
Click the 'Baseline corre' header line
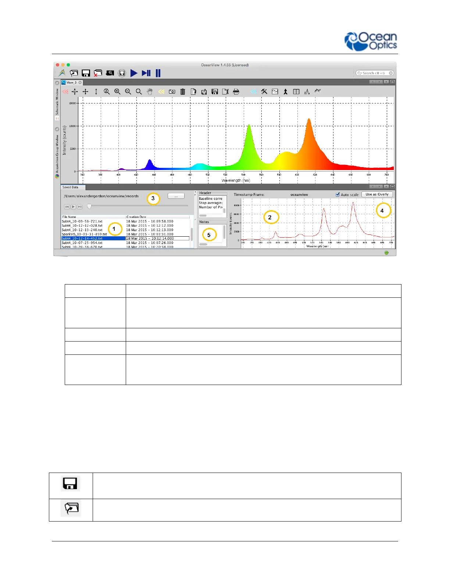211,199
